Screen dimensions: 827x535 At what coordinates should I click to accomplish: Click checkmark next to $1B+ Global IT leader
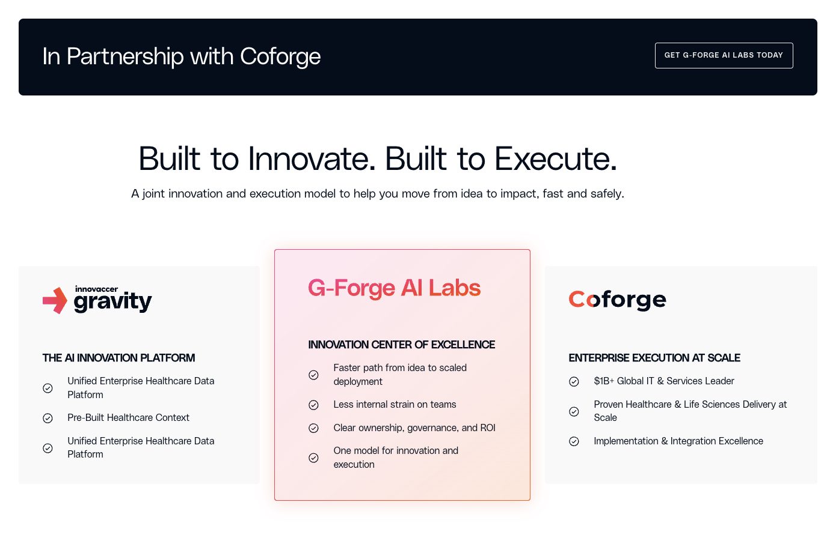[574, 381]
